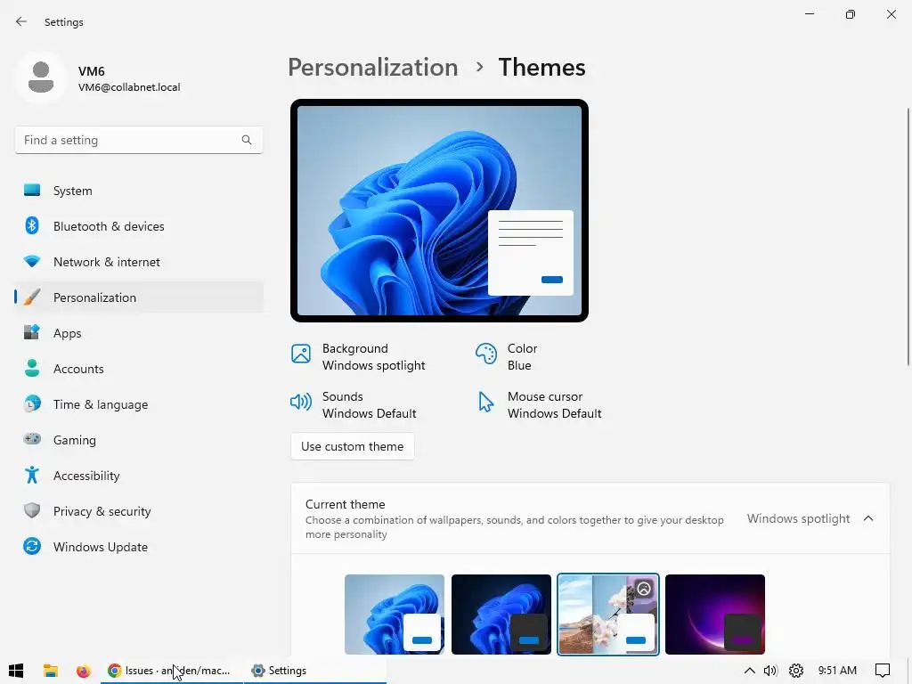
Task: Open Sounds Windows Default setting
Action: [x=353, y=405]
